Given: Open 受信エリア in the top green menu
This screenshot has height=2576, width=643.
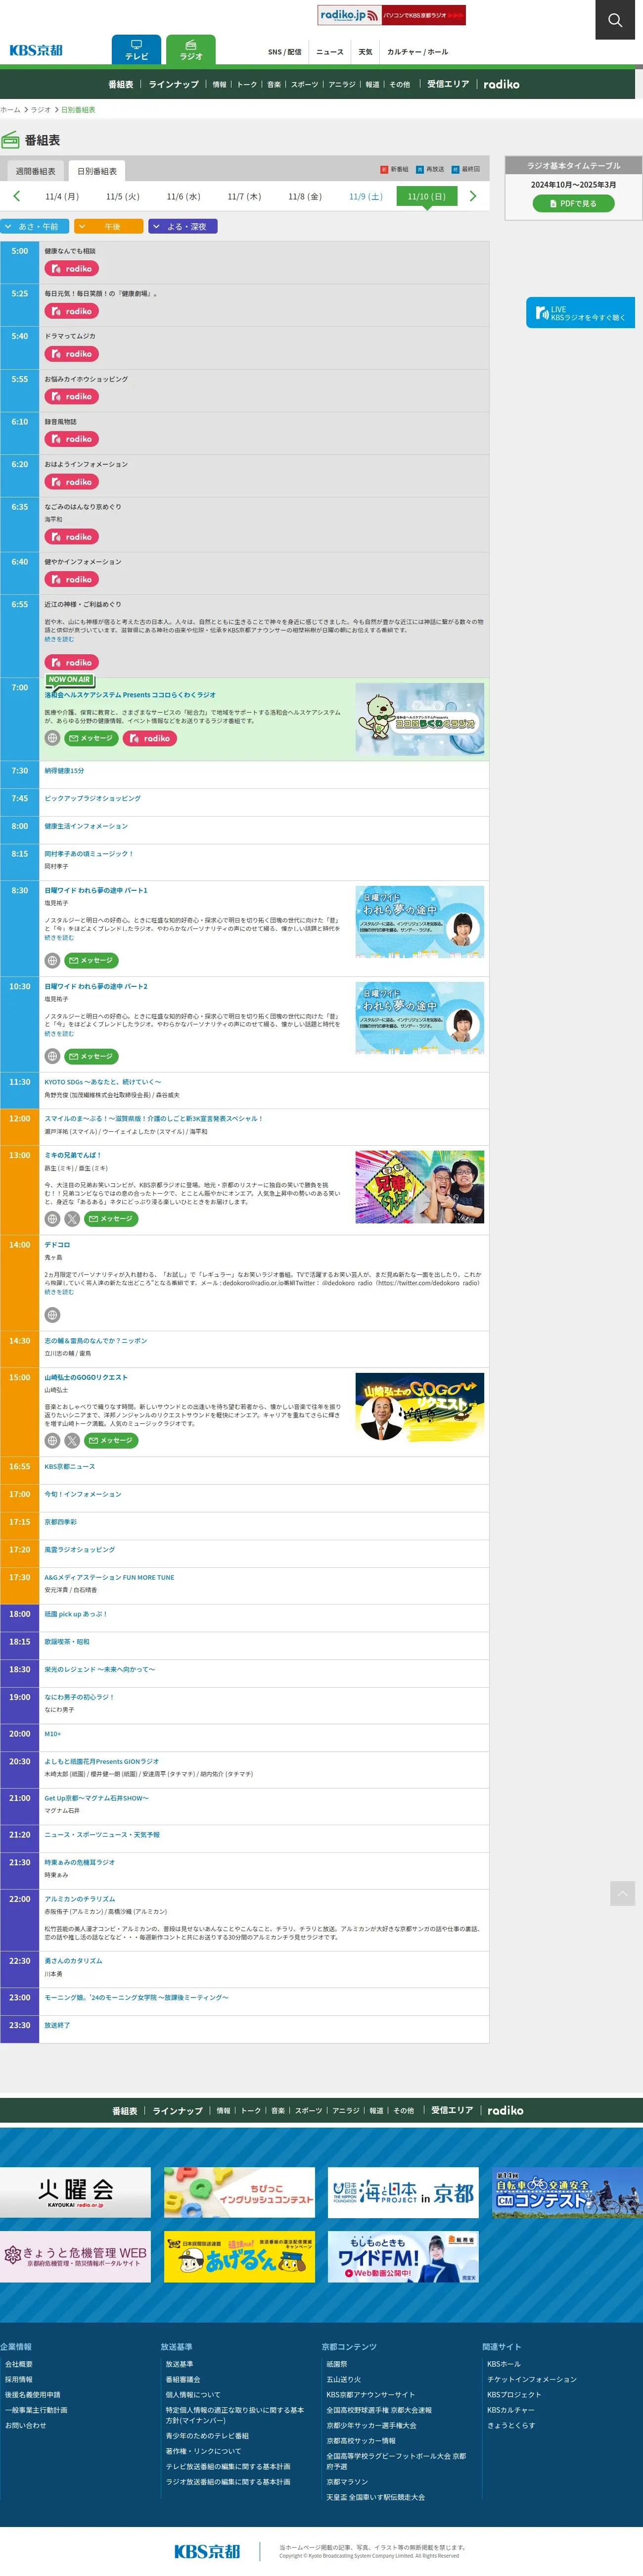Looking at the screenshot, I should 448,84.
